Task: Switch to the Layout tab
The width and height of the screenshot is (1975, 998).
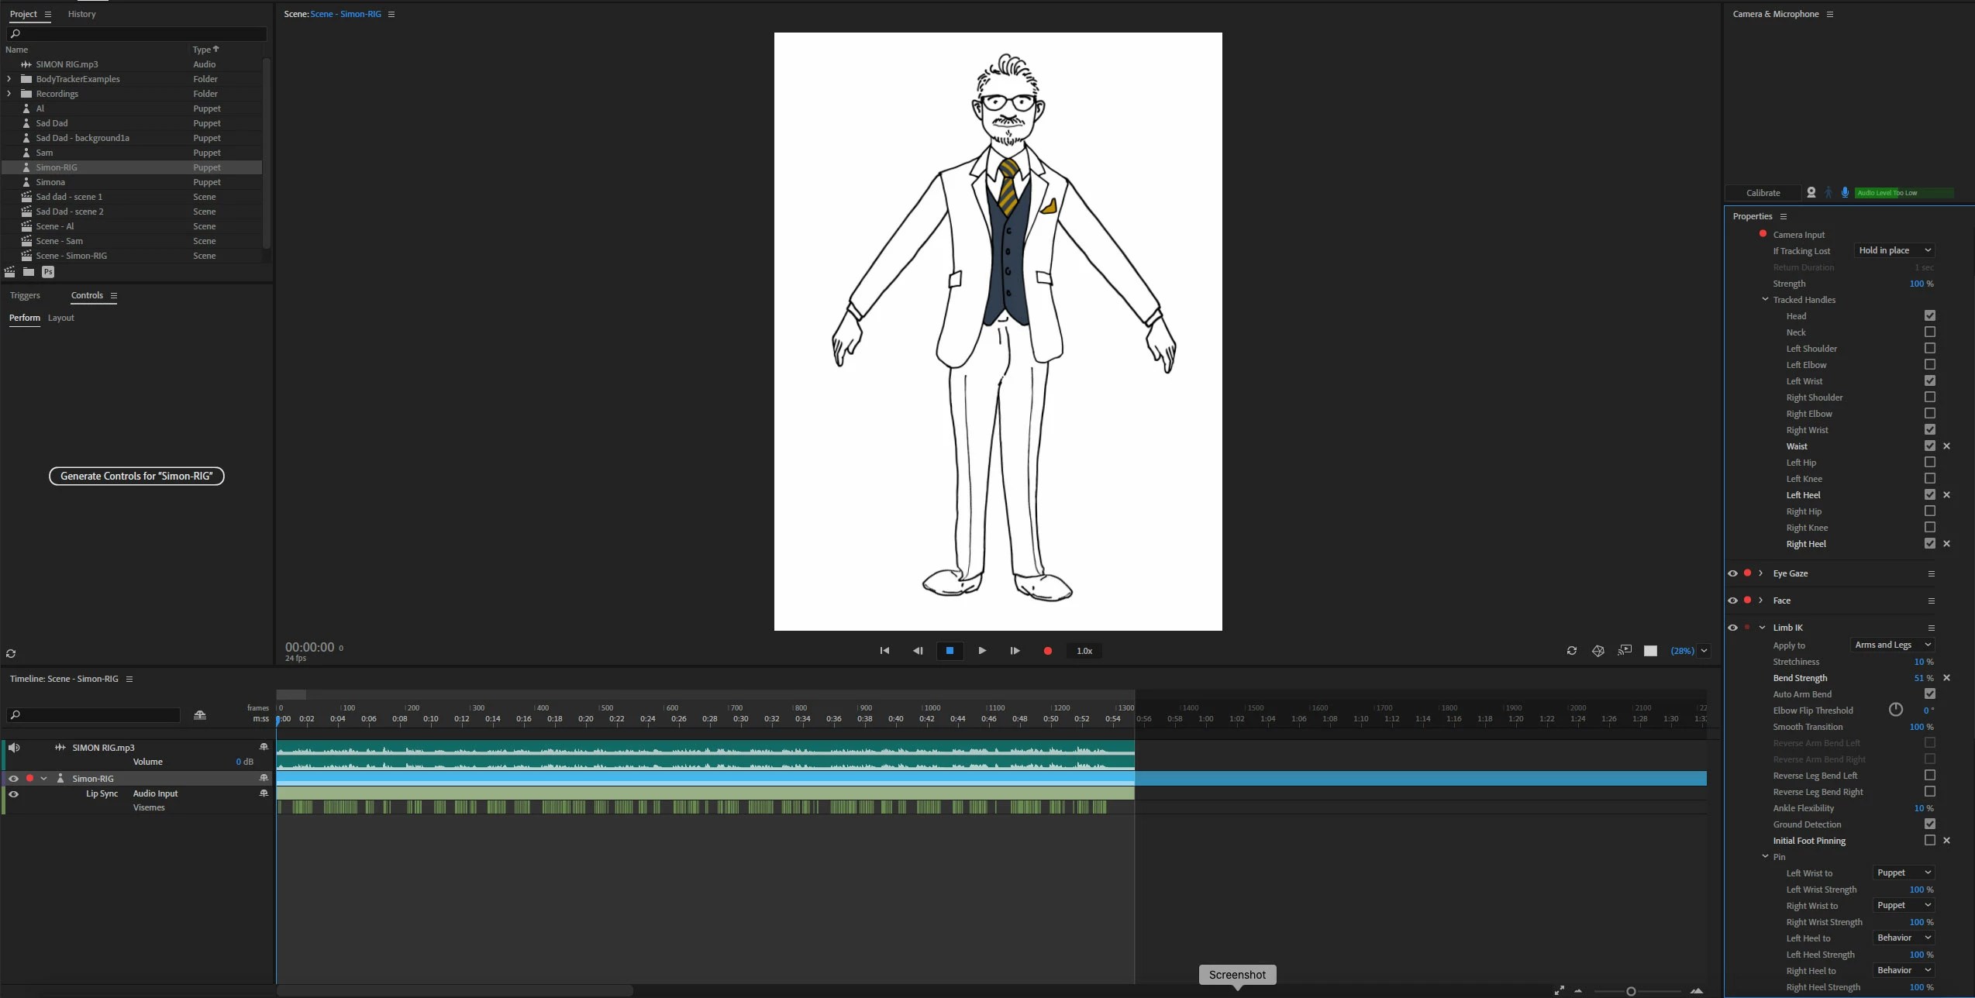Action: (61, 318)
